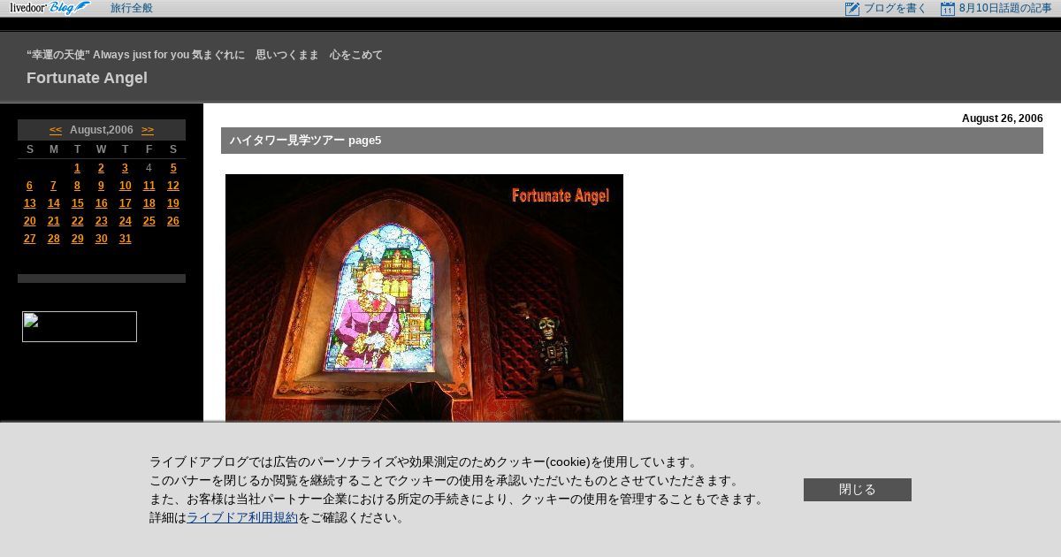Select calendar date 12
The width and height of the screenshot is (1061, 557).
173,186
